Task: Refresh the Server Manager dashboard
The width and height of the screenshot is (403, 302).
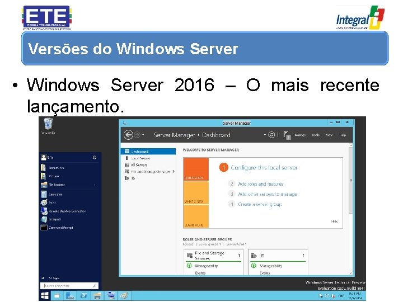Action: 271,135
